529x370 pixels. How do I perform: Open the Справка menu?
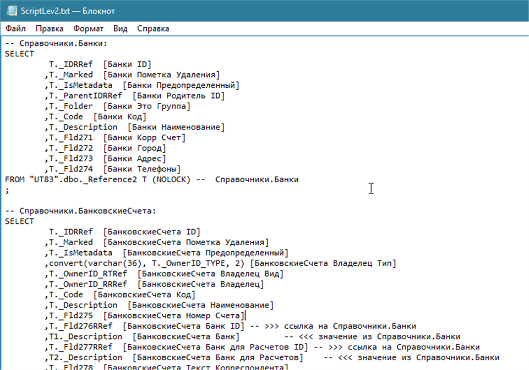(x=153, y=28)
